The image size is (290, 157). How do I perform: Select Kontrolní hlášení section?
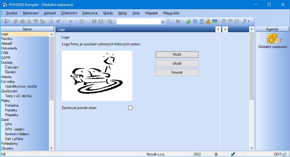point(17,134)
